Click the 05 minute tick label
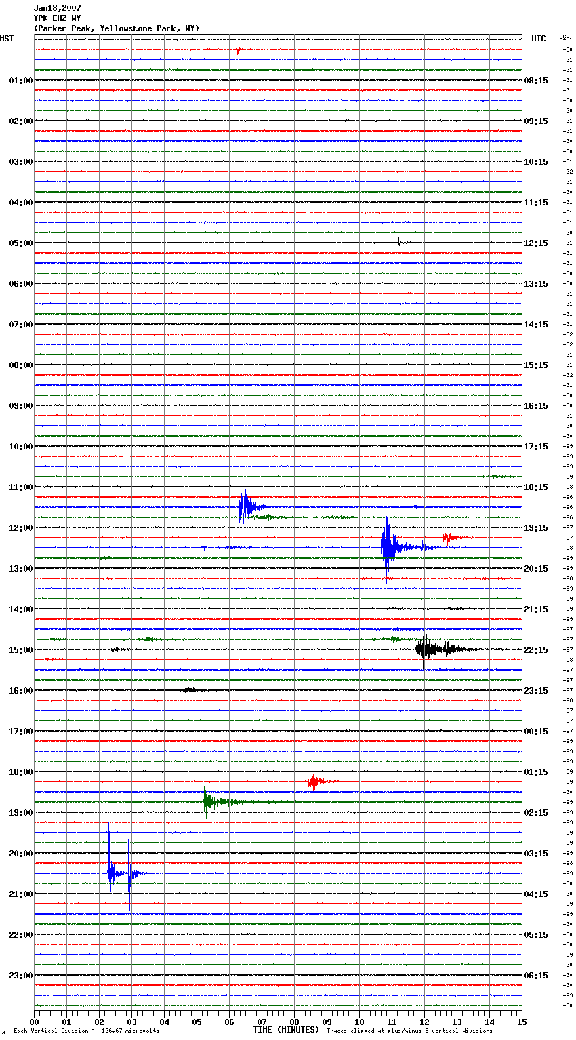Viewport: 576px width, 1040px height. (x=197, y=1022)
